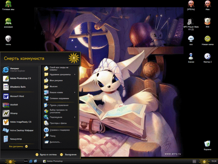Click the sun icon in the system tray
This screenshot has width=218, height=164.
click(x=204, y=162)
